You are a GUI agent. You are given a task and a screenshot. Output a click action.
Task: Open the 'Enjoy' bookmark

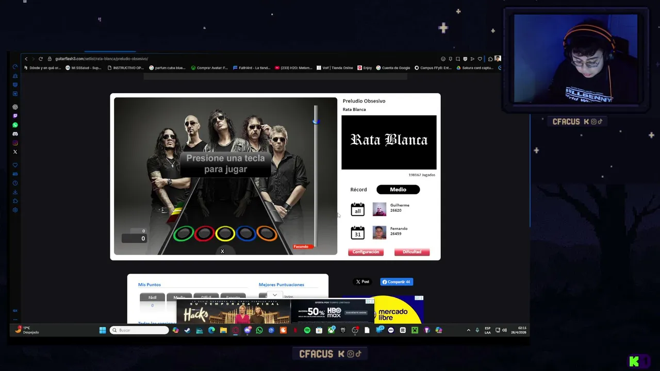(x=365, y=68)
